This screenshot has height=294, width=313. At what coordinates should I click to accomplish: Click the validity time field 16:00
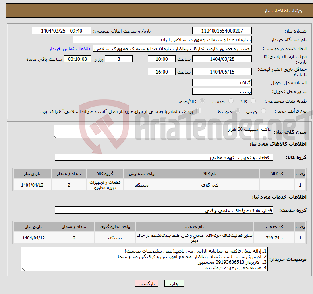coord(162,72)
